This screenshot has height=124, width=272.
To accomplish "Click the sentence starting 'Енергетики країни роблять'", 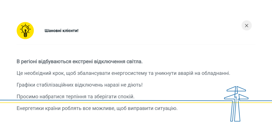I will [x=97, y=109].
